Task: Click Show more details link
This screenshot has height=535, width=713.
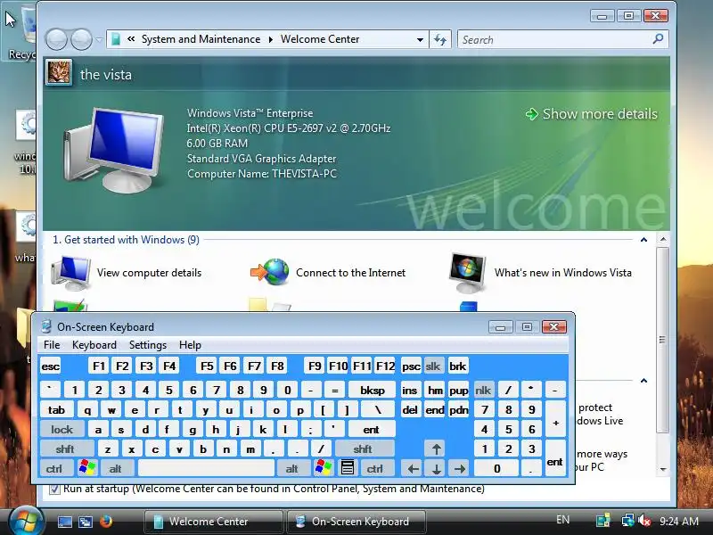Action: (591, 114)
